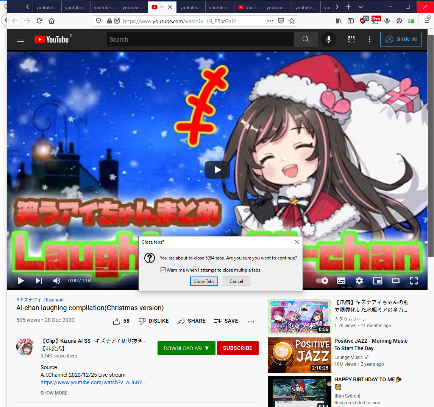Reload the current page
The image size is (434, 407).
40,21
